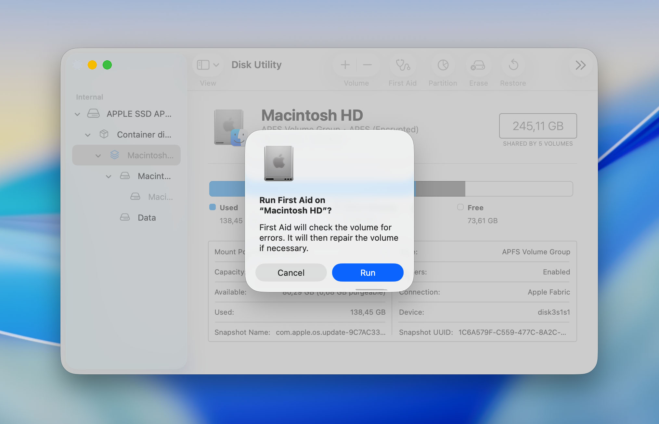659x424 pixels.
Task: Click the 138,45 GB Used value in table
Action: (x=368, y=312)
